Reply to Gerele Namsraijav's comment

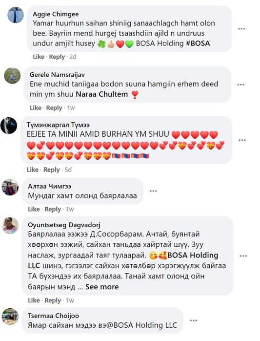coord(54,107)
